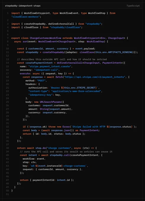The height and width of the screenshot is (201, 145).
Task: Click line number 14 in the gutter
Action: 7,63
